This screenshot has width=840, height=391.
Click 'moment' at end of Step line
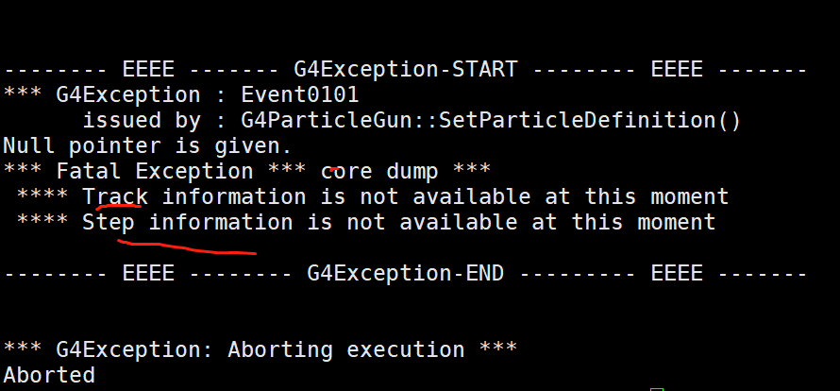coord(677,222)
